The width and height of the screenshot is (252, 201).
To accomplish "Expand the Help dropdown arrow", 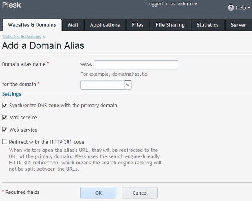I will [249, 8].
